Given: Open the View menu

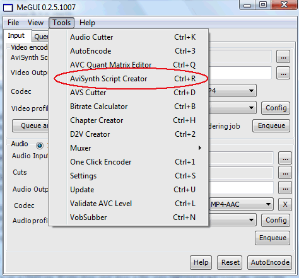Looking at the screenshot, I should coord(35,23).
